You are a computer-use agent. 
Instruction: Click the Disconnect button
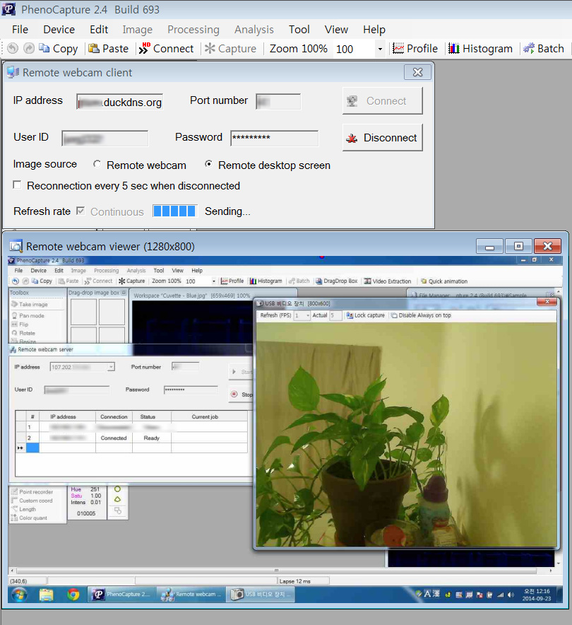click(x=382, y=138)
